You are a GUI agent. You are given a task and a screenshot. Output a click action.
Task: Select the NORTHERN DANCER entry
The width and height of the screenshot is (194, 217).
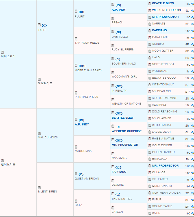coord(166,193)
